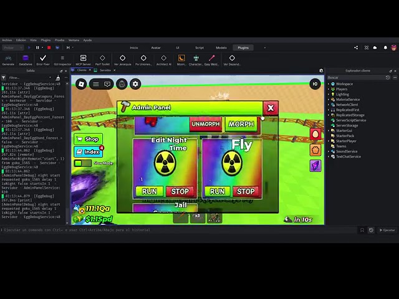Click the HD quality badge

pyautogui.click(x=315, y=84)
